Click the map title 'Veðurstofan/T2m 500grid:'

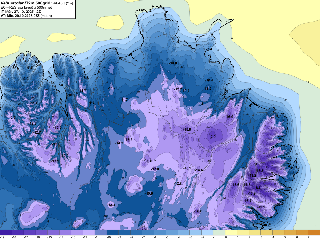[26, 3]
